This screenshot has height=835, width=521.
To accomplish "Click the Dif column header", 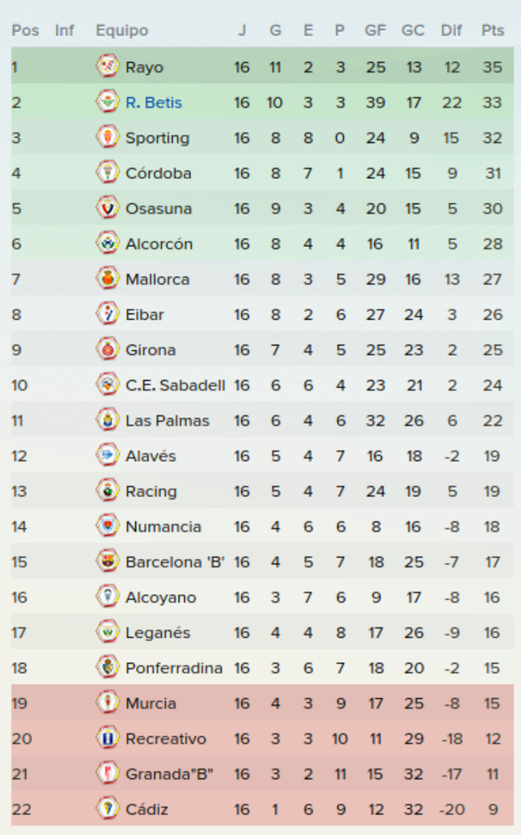I will click(451, 30).
